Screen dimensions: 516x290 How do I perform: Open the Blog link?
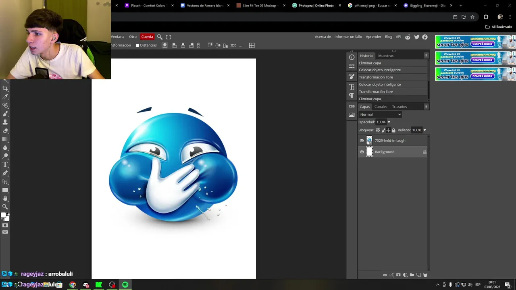pyautogui.click(x=389, y=37)
